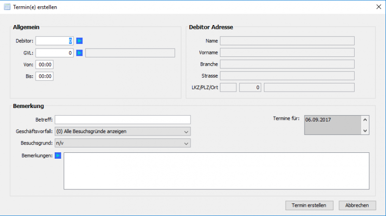The width and height of the screenshot is (386, 216).
Task: Open the Geschäftsvorfall dropdown
Action: coord(123,131)
